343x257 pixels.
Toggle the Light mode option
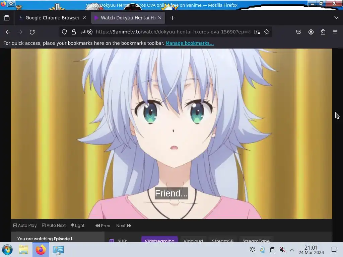coord(78,226)
